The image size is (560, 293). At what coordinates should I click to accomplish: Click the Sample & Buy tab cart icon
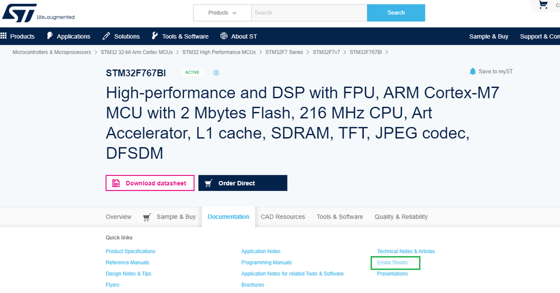pyautogui.click(x=147, y=217)
